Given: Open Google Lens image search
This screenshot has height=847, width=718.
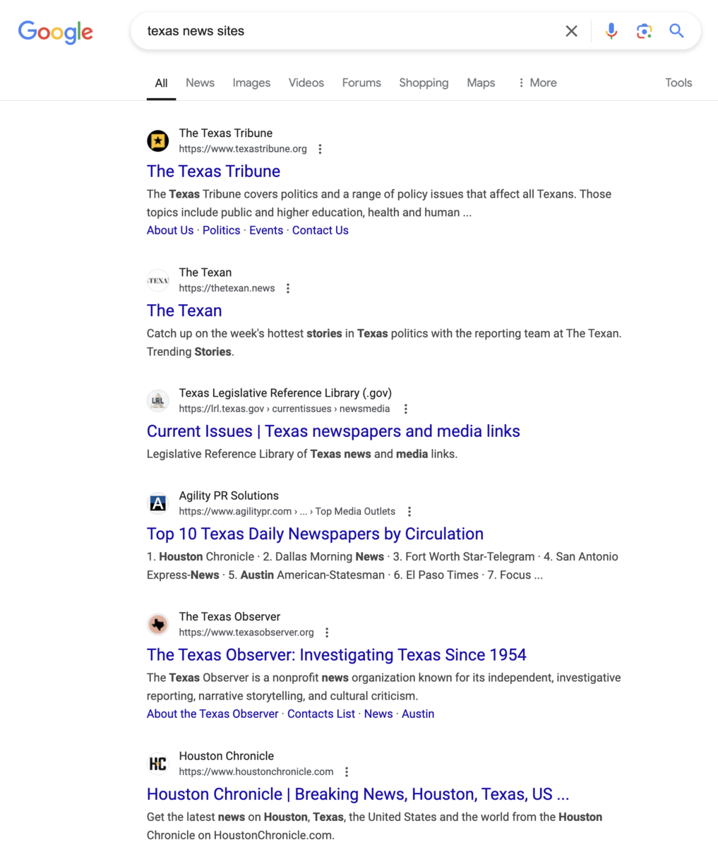Looking at the screenshot, I should pos(644,31).
